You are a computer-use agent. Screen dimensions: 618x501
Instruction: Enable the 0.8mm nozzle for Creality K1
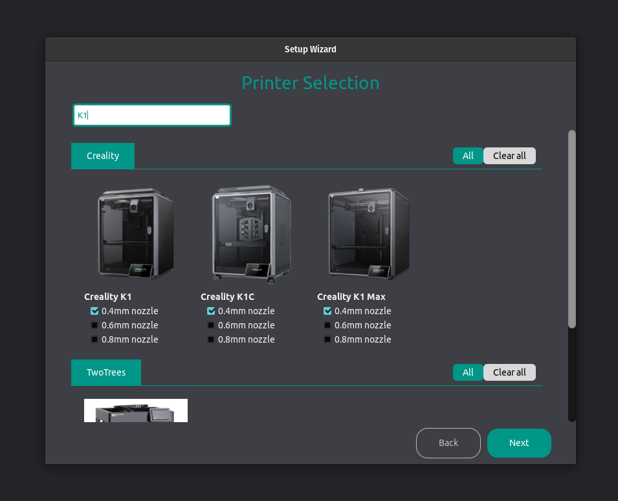point(94,339)
